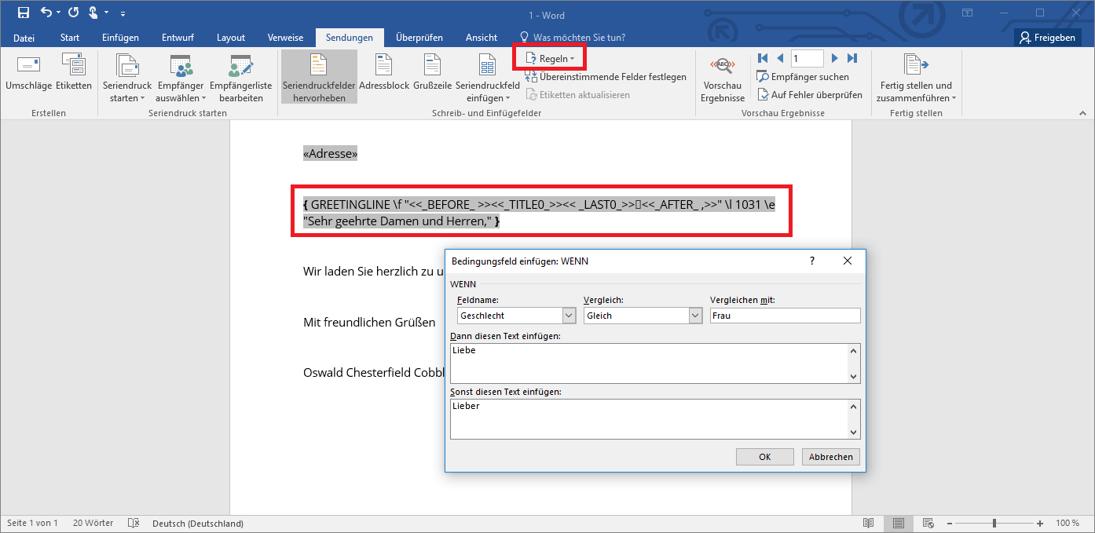The width and height of the screenshot is (1095, 533).
Task: Open the Umschläge envelope tool
Action: tap(28, 73)
